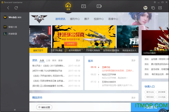Click the We动态 logo icon
Viewport: 169px width, 112px height.
coord(5,17)
